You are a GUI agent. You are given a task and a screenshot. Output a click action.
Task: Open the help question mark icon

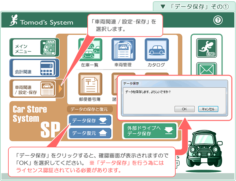coord(218,20)
